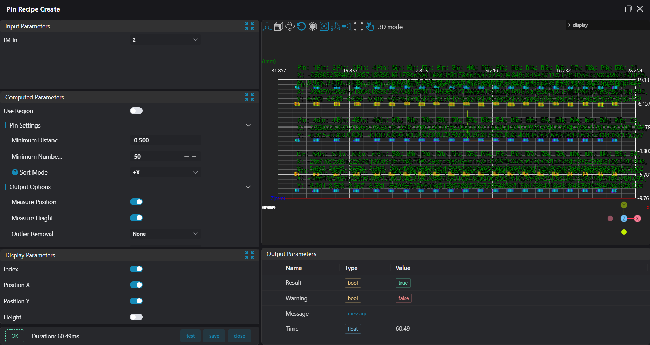Click the XYZ coordinate axes icon
Screen dimensions: 650x345
pyautogui.click(x=335, y=27)
